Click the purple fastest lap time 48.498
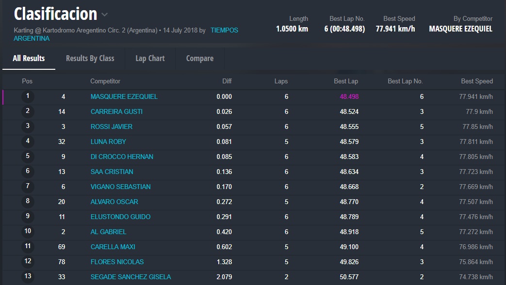 click(349, 96)
